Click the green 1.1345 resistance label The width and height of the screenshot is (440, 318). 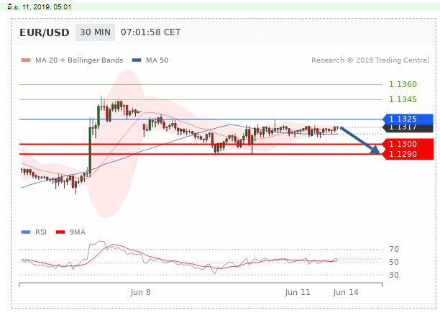[x=403, y=99]
